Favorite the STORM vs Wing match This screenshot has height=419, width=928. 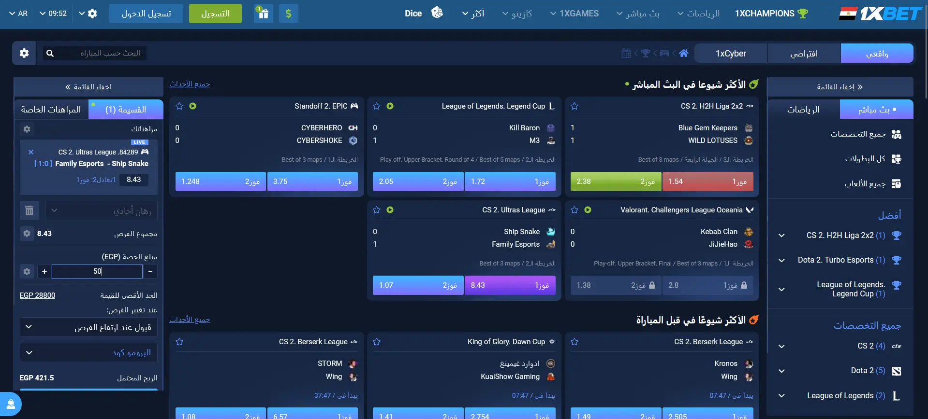[179, 342]
